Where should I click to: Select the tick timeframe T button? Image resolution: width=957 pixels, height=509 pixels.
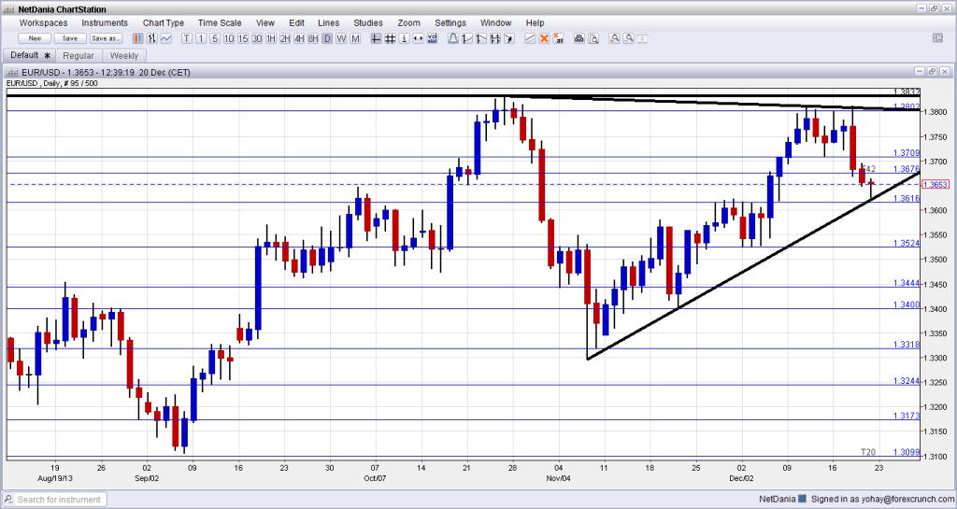coord(186,38)
